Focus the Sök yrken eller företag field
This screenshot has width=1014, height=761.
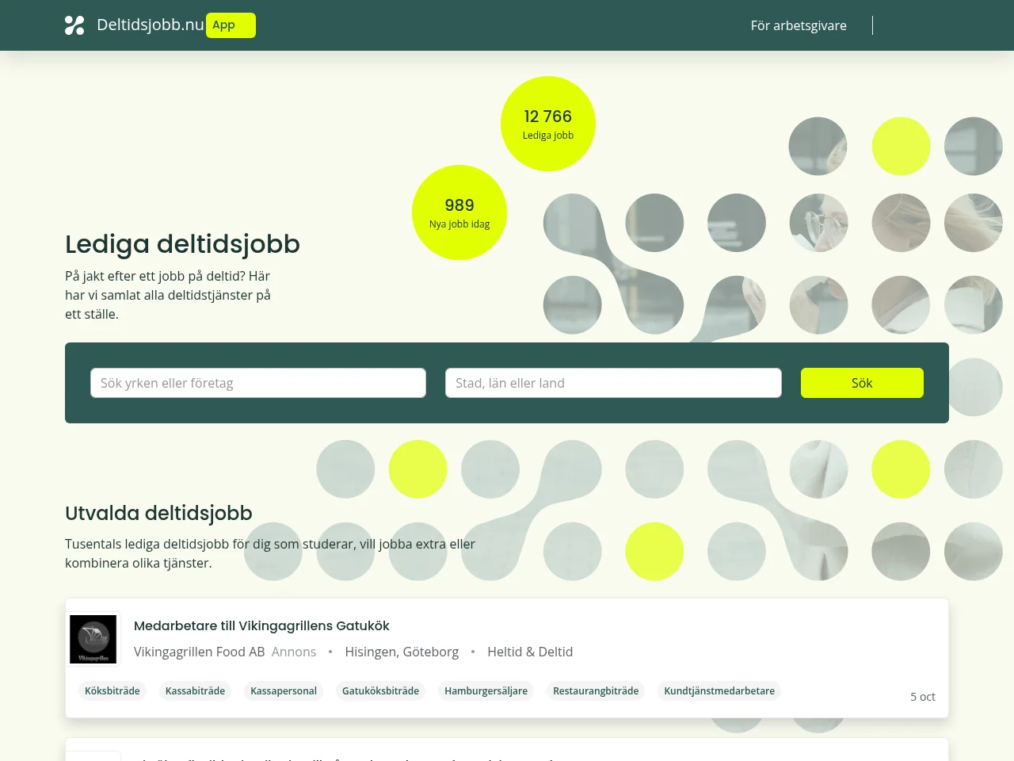pyautogui.click(x=258, y=383)
